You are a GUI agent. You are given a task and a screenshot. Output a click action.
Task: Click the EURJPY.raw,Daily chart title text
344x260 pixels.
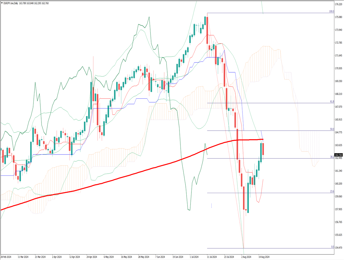coord(15,3)
